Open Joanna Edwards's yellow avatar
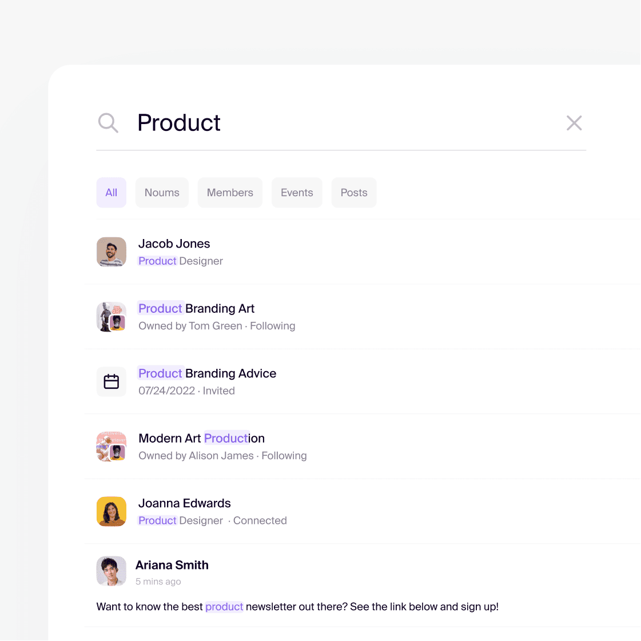Image resolution: width=641 pixels, height=641 pixels. coord(111,511)
